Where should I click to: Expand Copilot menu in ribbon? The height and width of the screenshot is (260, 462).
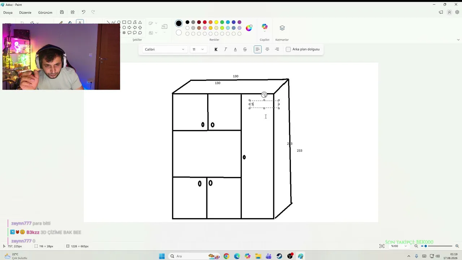265,32
